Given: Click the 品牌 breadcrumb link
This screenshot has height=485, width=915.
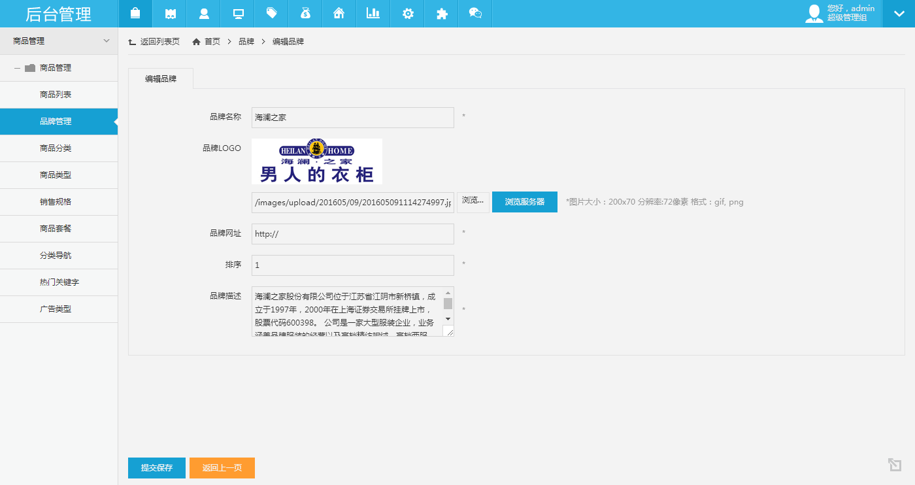Looking at the screenshot, I should [246, 41].
